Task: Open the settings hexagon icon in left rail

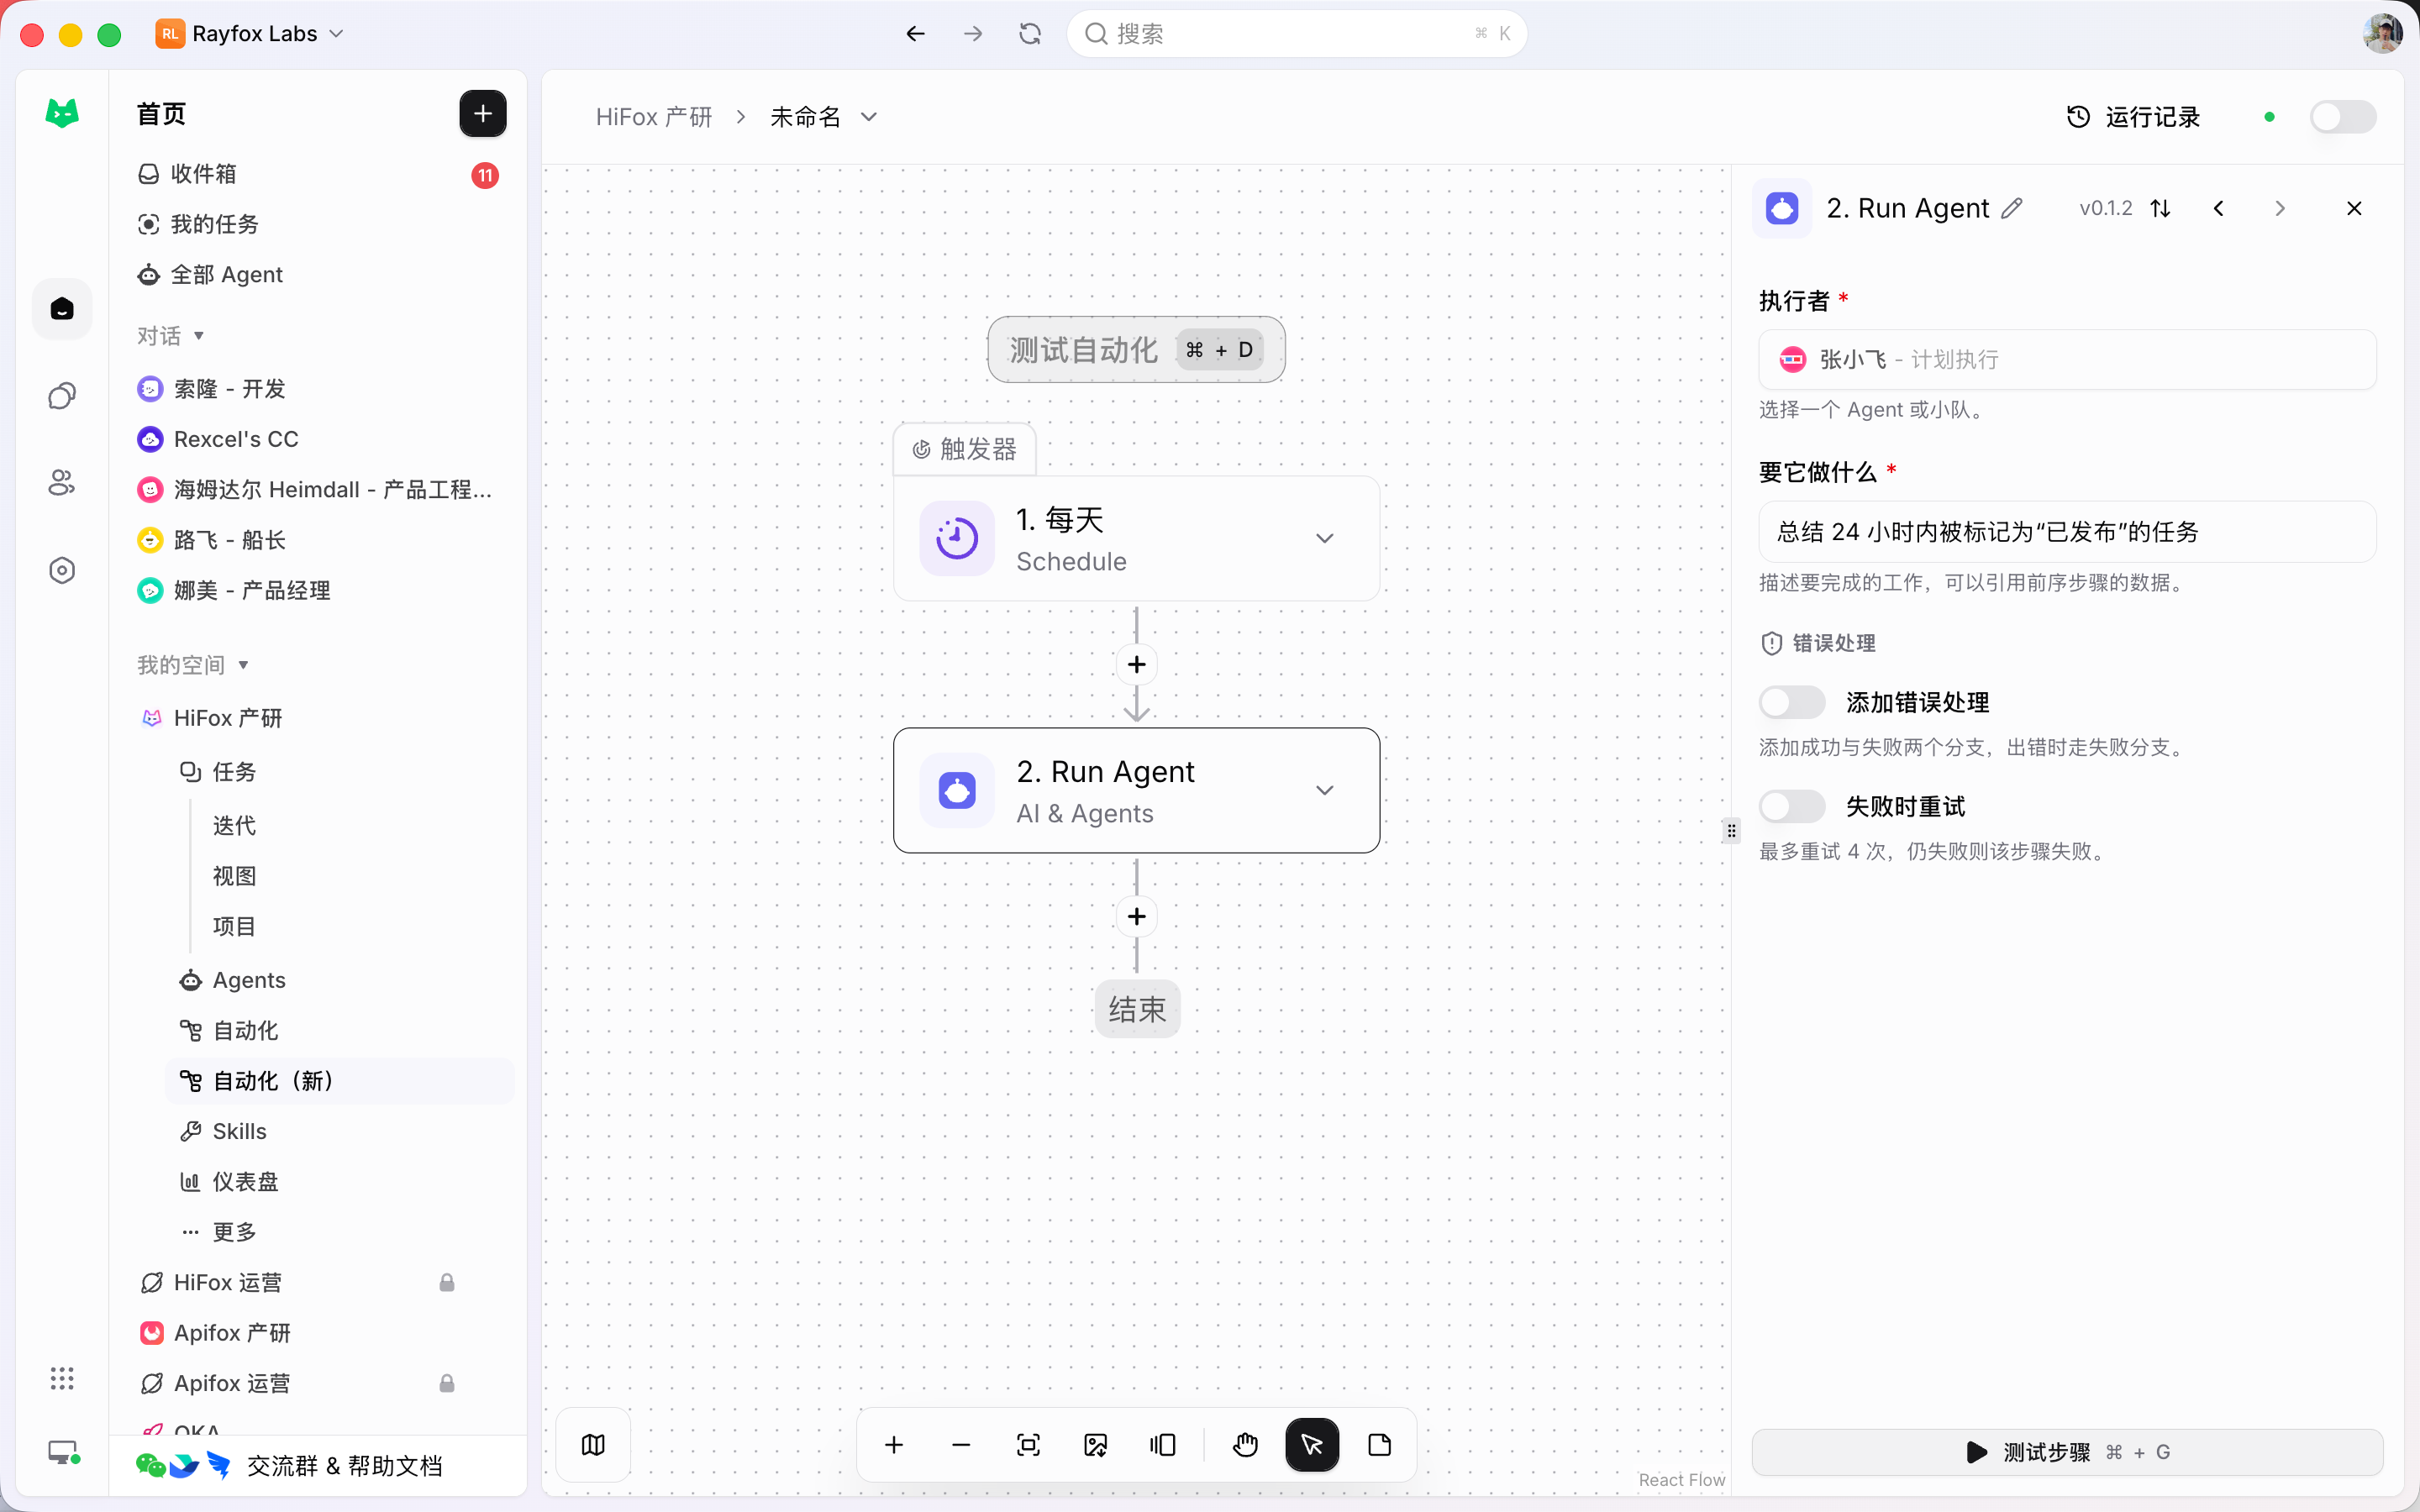Action: coord(62,570)
